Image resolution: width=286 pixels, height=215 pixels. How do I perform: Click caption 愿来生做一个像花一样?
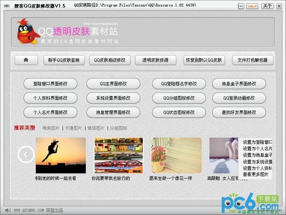[x=171, y=178]
